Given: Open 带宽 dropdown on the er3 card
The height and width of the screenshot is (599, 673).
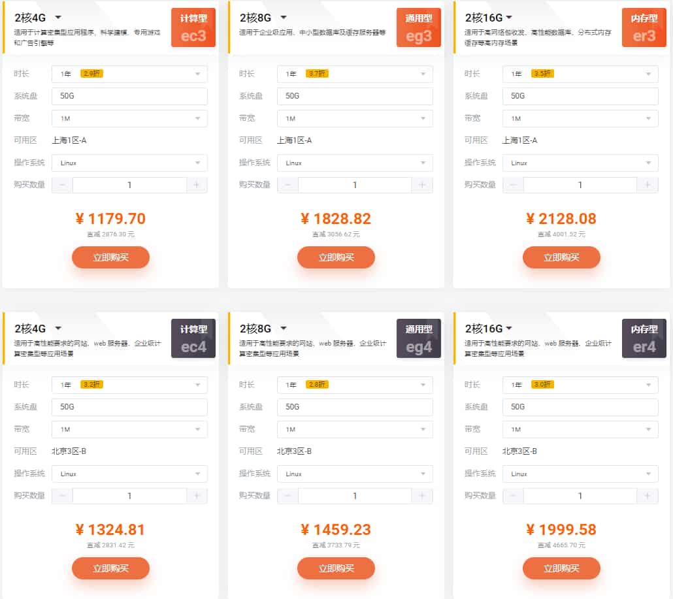Looking at the screenshot, I should (580, 118).
